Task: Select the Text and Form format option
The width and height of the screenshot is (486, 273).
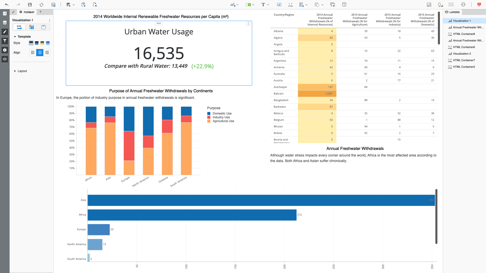Action: (31, 27)
